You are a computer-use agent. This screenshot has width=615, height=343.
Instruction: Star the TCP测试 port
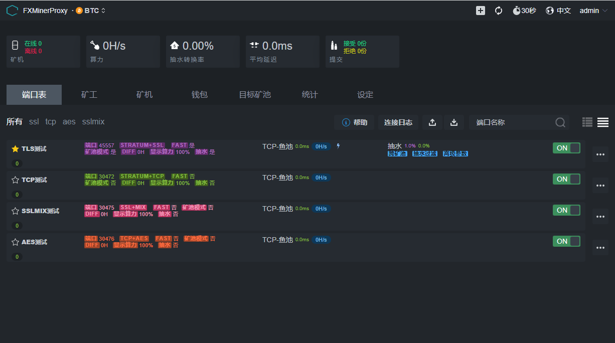coord(15,180)
